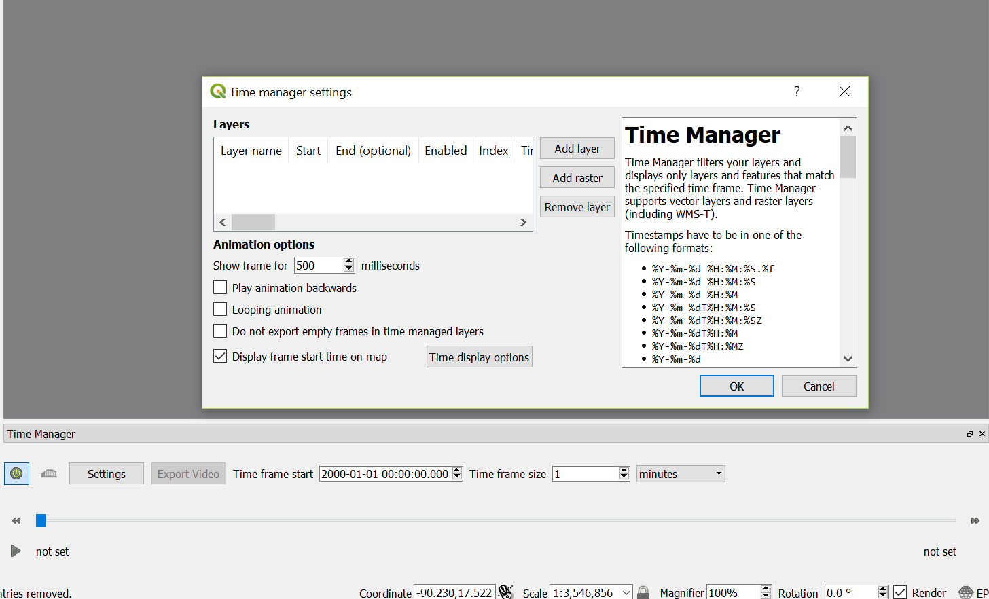This screenshot has width=989, height=599.
Task: Click the blue time slider handle
Action: pos(41,520)
